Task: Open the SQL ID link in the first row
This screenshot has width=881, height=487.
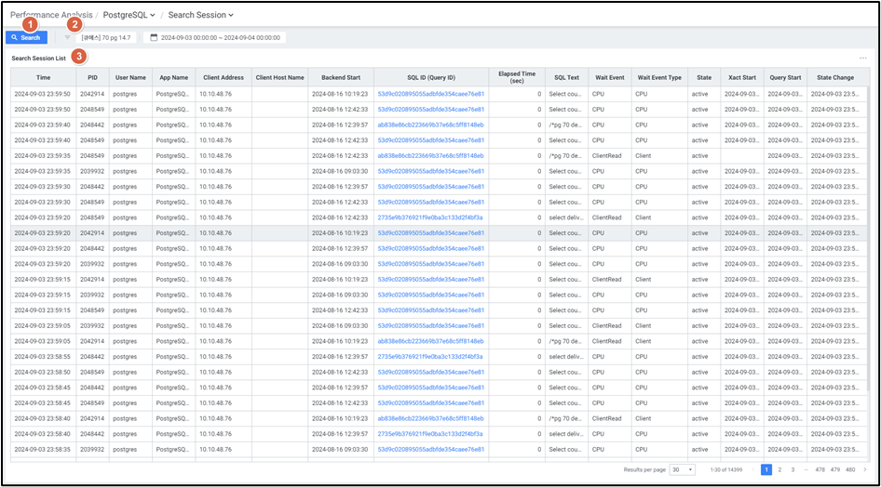Action: click(x=430, y=94)
